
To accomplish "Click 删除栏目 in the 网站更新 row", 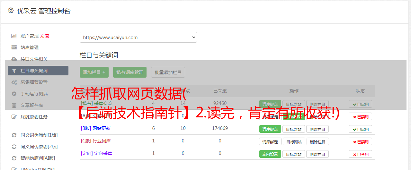I will (x=317, y=129).
